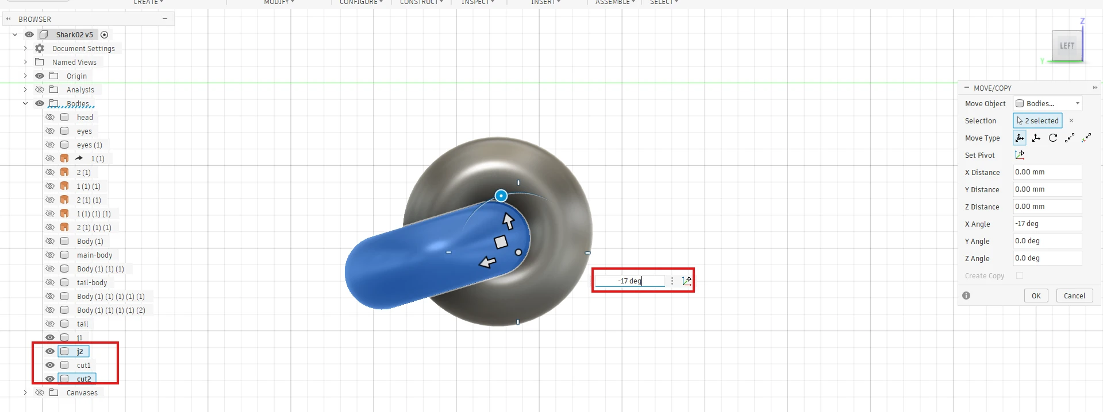Toggle the Create Copy checkbox
The image size is (1103, 412).
[x=1020, y=275]
